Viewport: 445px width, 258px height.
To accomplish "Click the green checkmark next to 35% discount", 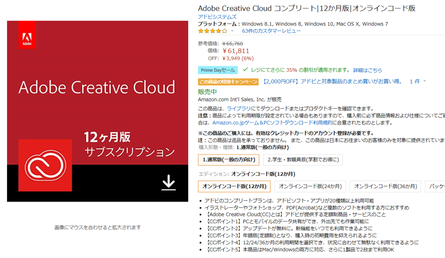I will coord(245,69).
